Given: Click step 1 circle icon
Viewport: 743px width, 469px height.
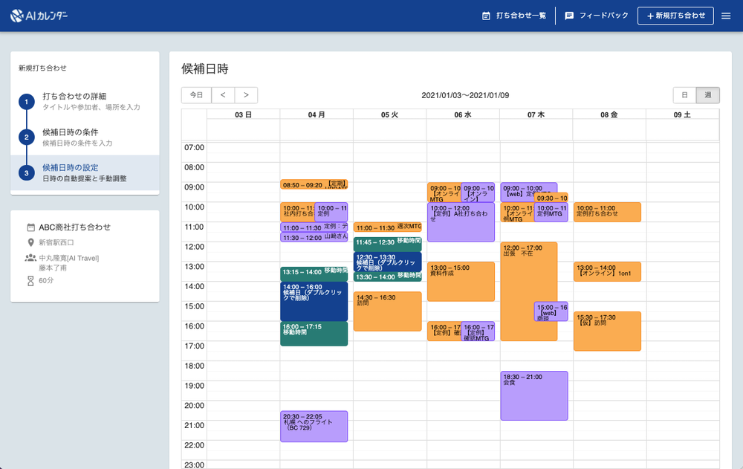Looking at the screenshot, I should click(x=26, y=101).
